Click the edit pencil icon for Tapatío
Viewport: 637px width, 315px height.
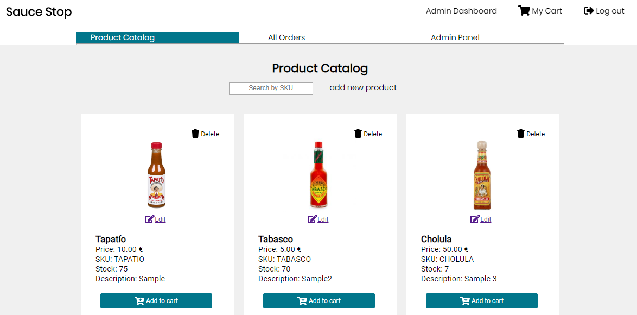(149, 219)
